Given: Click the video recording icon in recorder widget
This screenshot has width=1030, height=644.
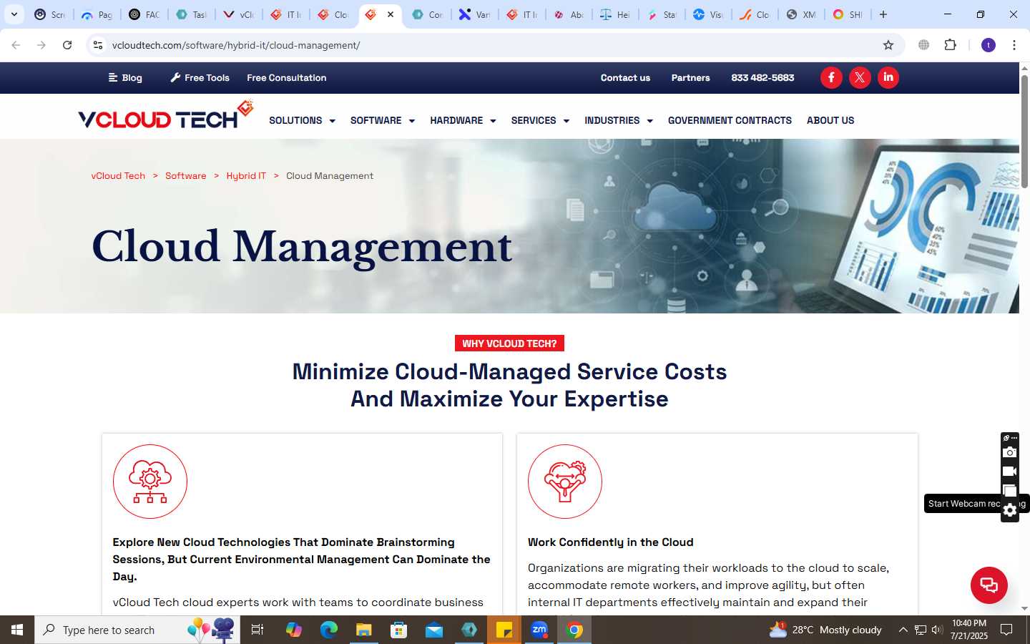Looking at the screenshot, I should (1010, 471).
